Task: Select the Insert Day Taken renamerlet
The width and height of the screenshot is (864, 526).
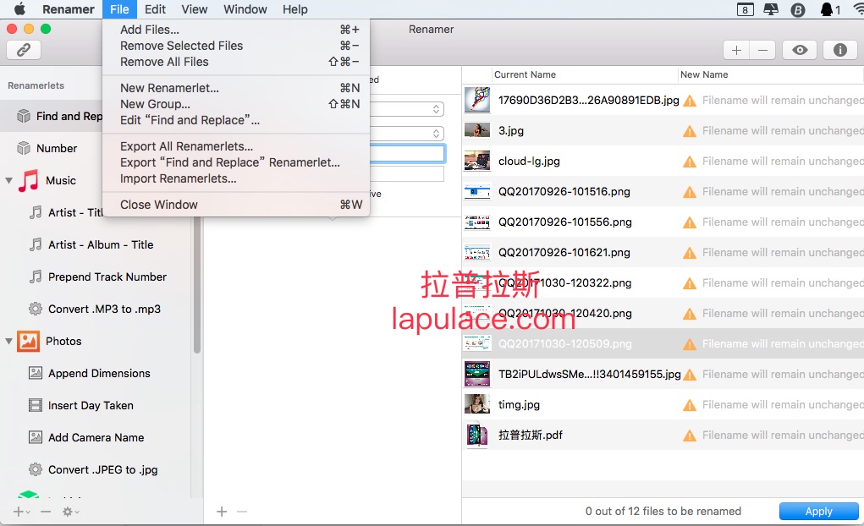Action: (x=91, y=405)
